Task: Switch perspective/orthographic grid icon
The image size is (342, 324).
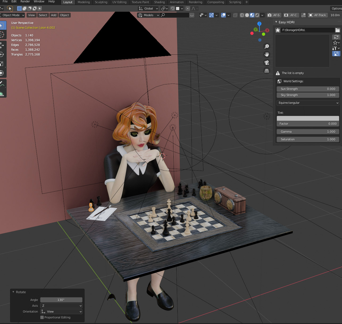Action: (x=267, y=71)
